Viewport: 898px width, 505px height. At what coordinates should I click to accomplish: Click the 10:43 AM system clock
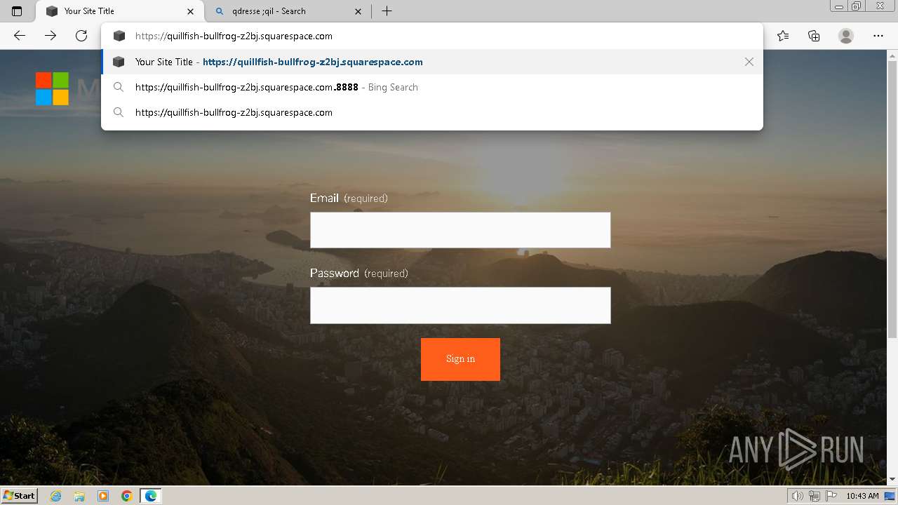click(862, 496)
